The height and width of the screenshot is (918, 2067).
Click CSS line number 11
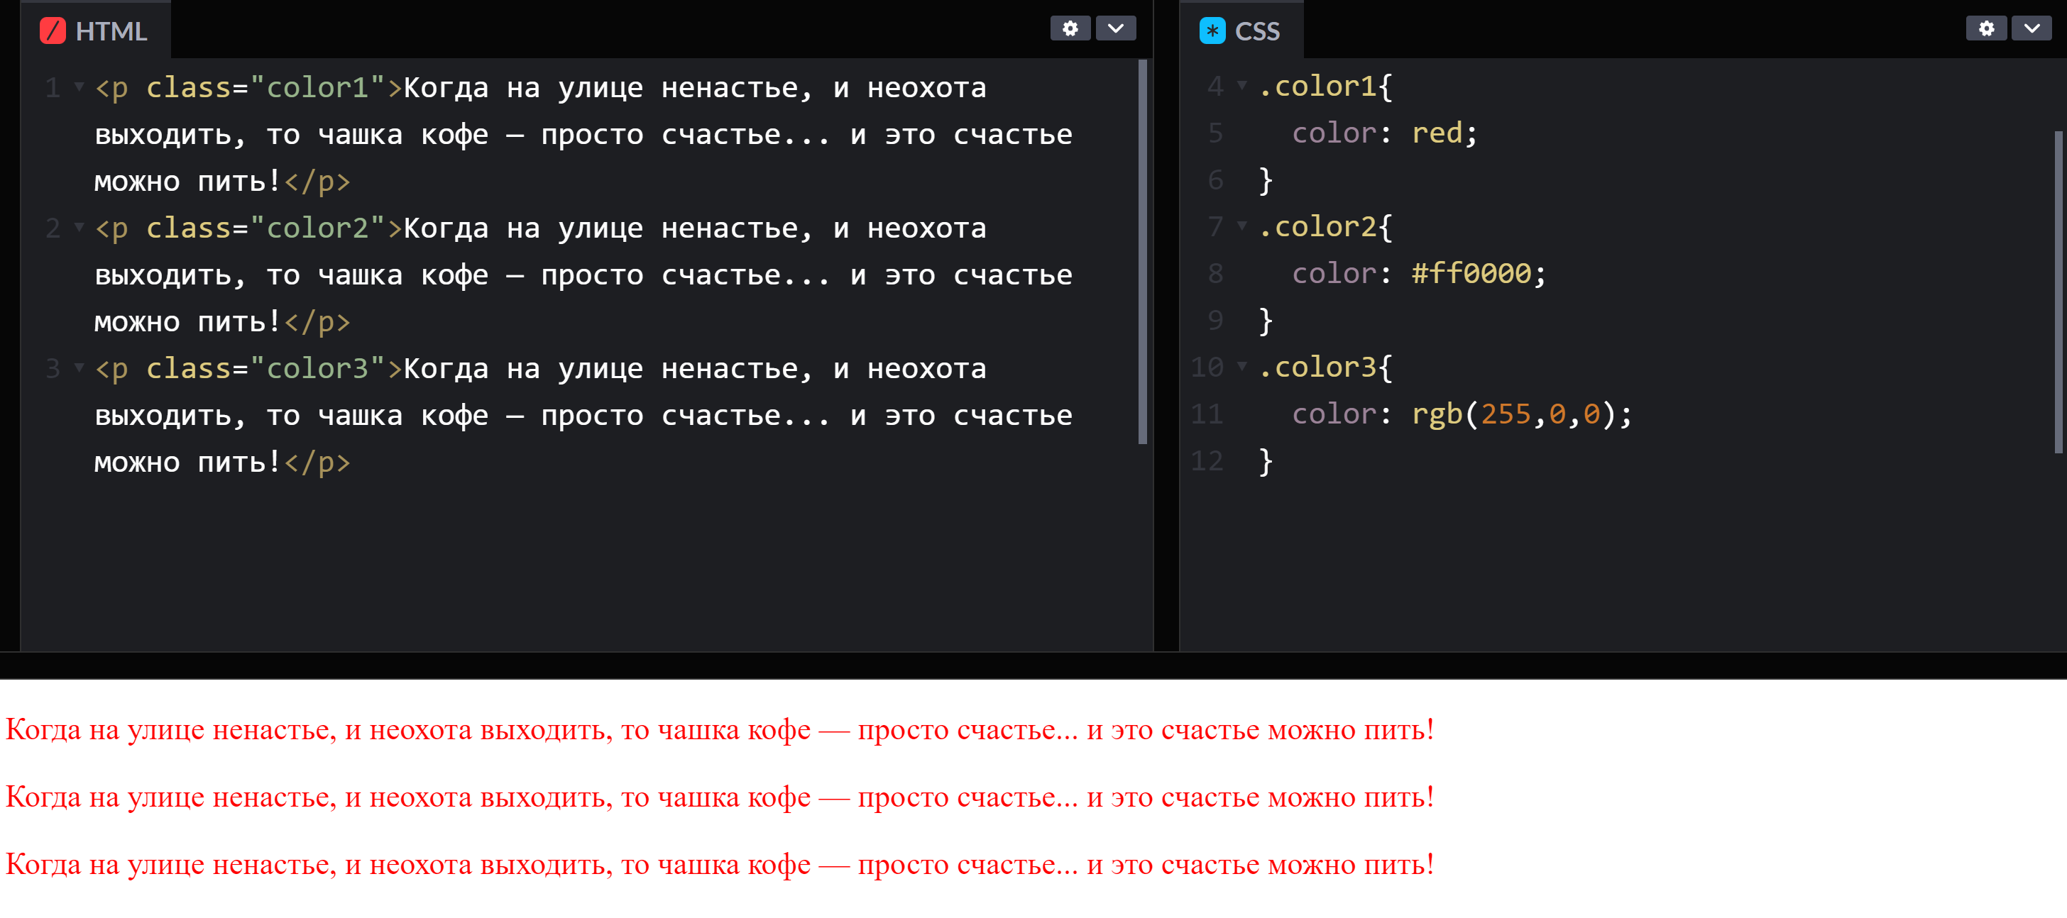click(1207, 414)
